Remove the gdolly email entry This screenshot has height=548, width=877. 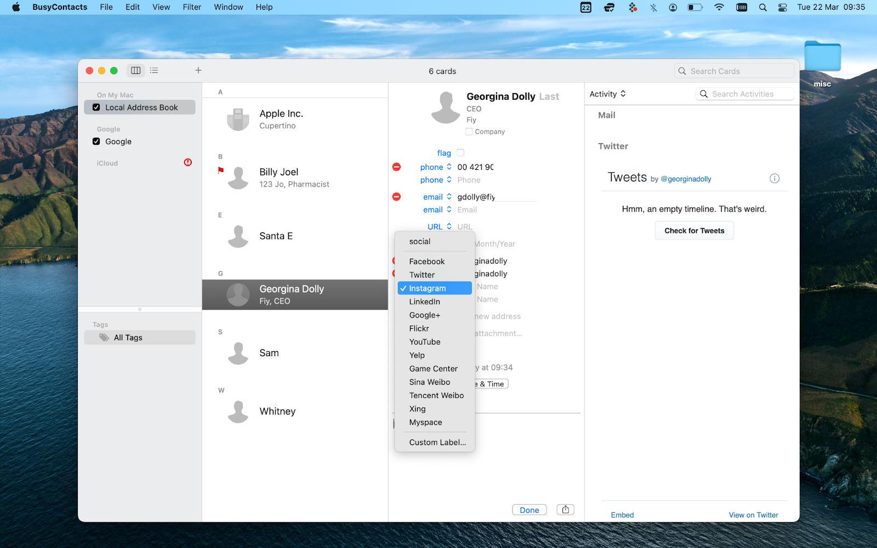397,197
